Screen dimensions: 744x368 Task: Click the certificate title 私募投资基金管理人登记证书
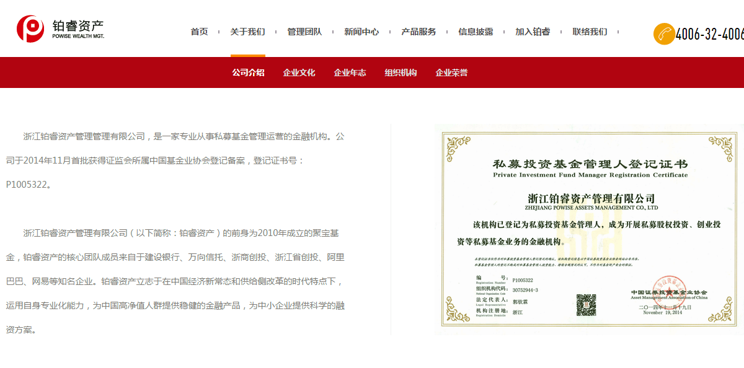pyautogui.click(x=590, y=164)
